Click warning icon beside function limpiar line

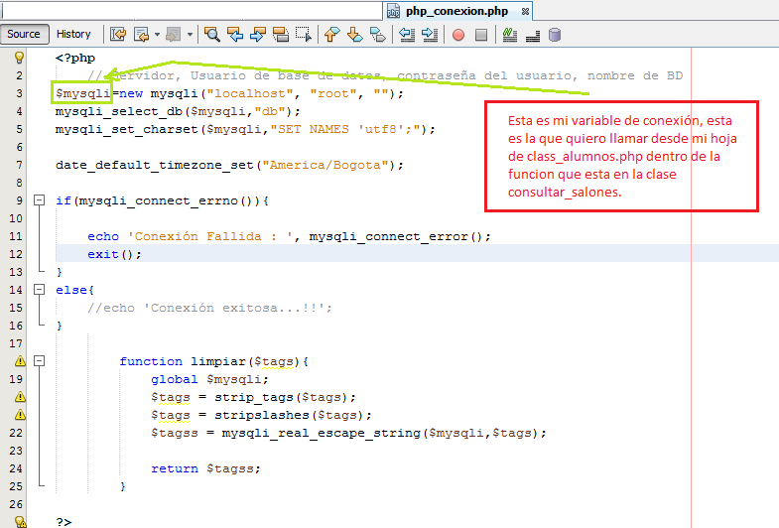click(20, 360)
